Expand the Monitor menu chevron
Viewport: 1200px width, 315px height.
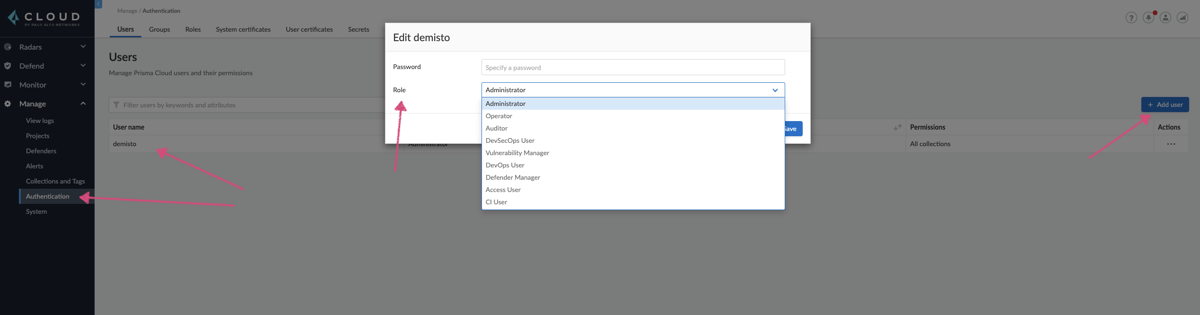(x=83, y=84)
